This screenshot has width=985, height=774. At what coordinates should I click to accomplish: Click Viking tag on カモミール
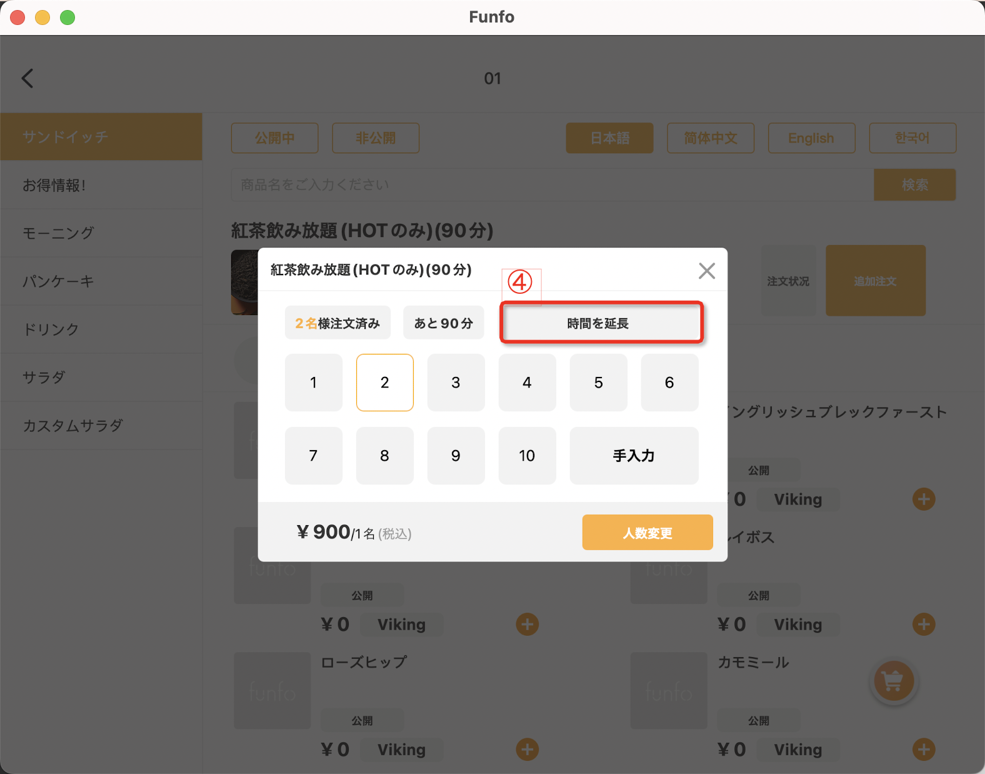point(798,750)
